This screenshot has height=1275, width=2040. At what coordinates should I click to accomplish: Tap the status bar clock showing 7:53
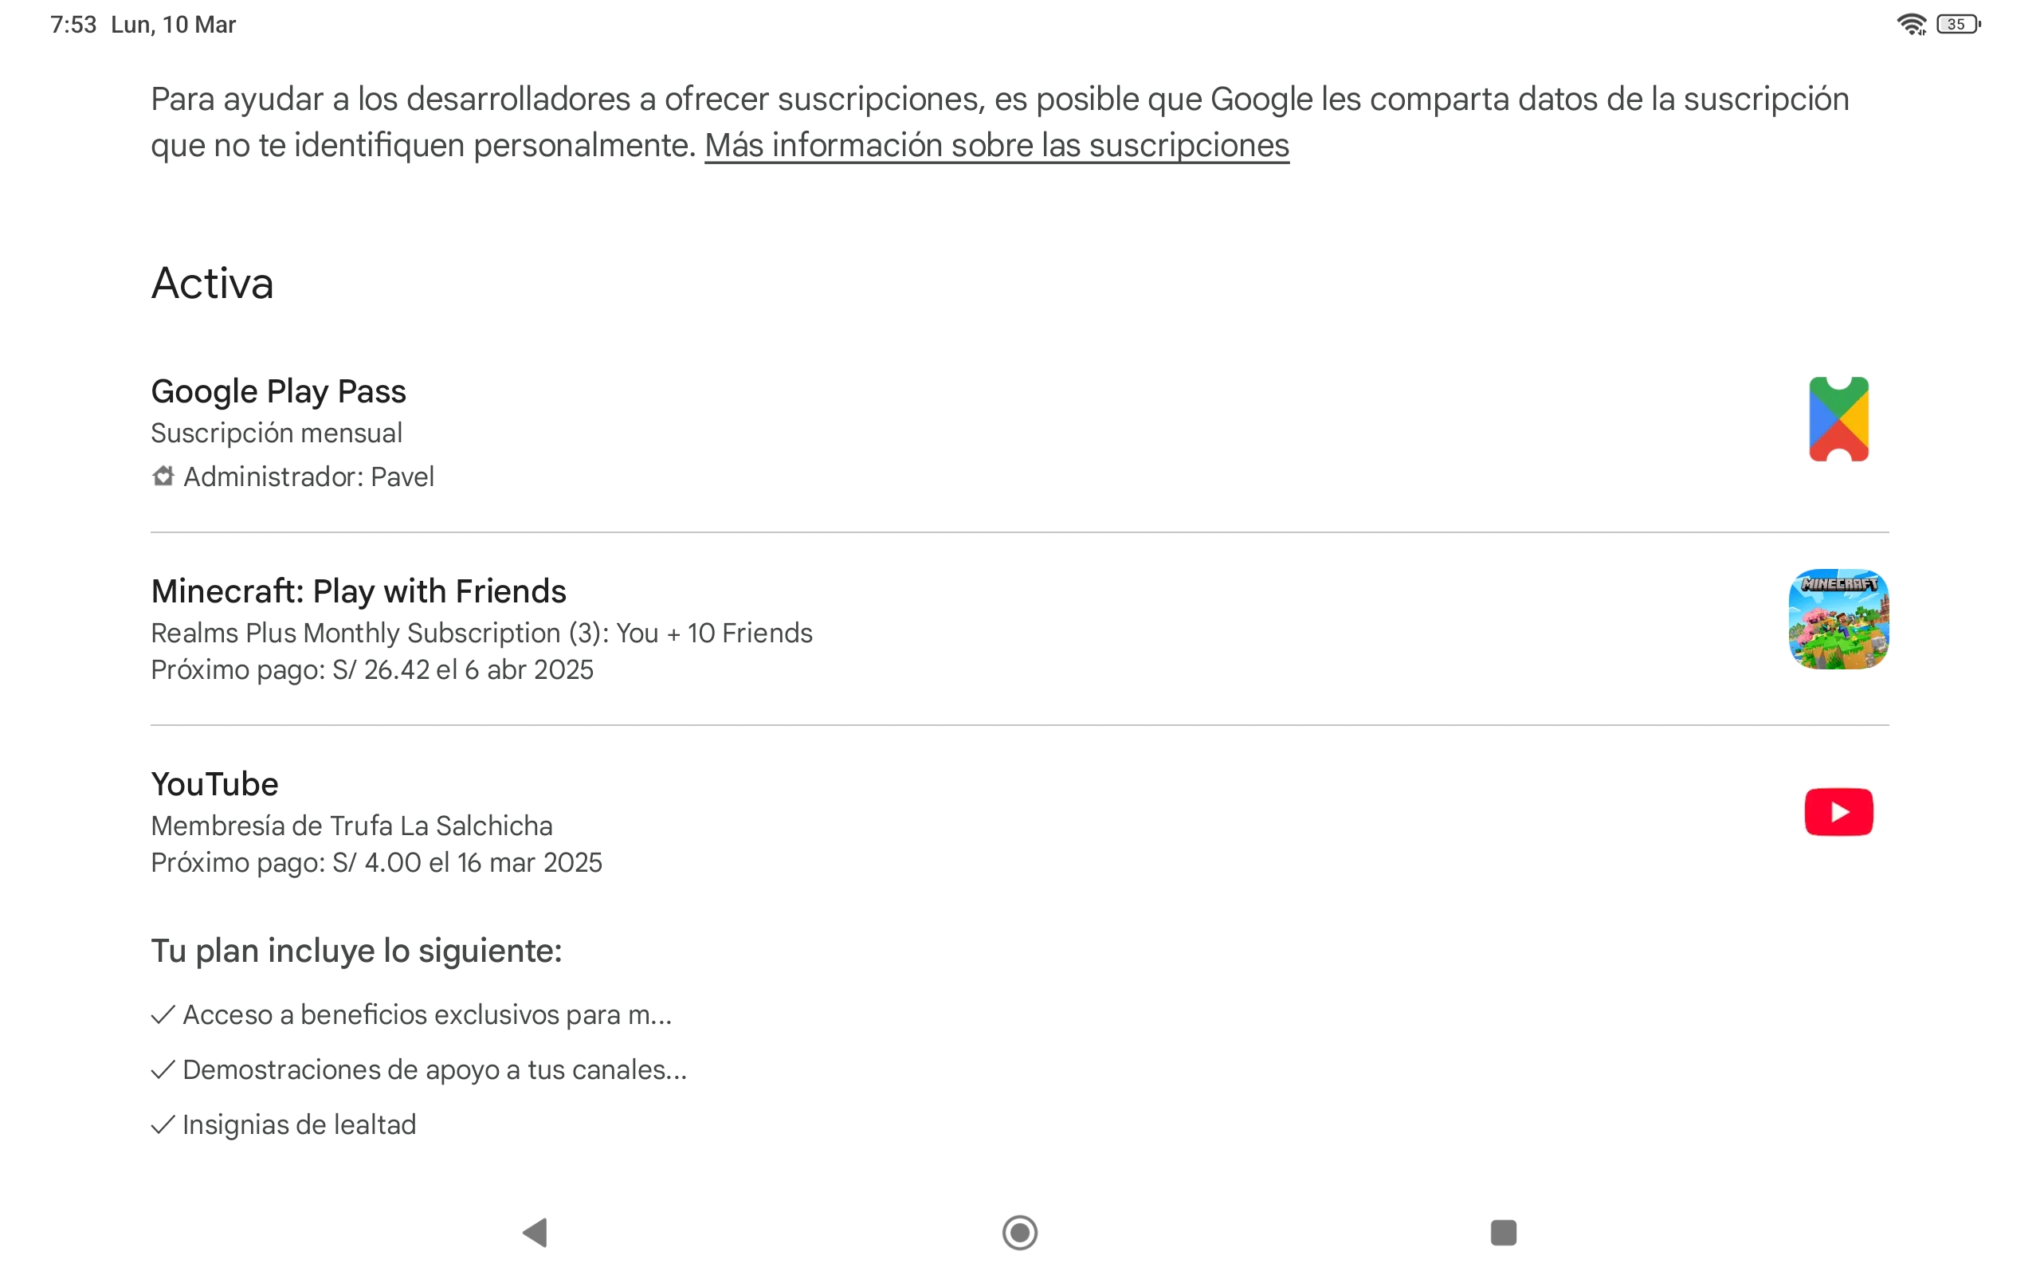tap(73, 25)
